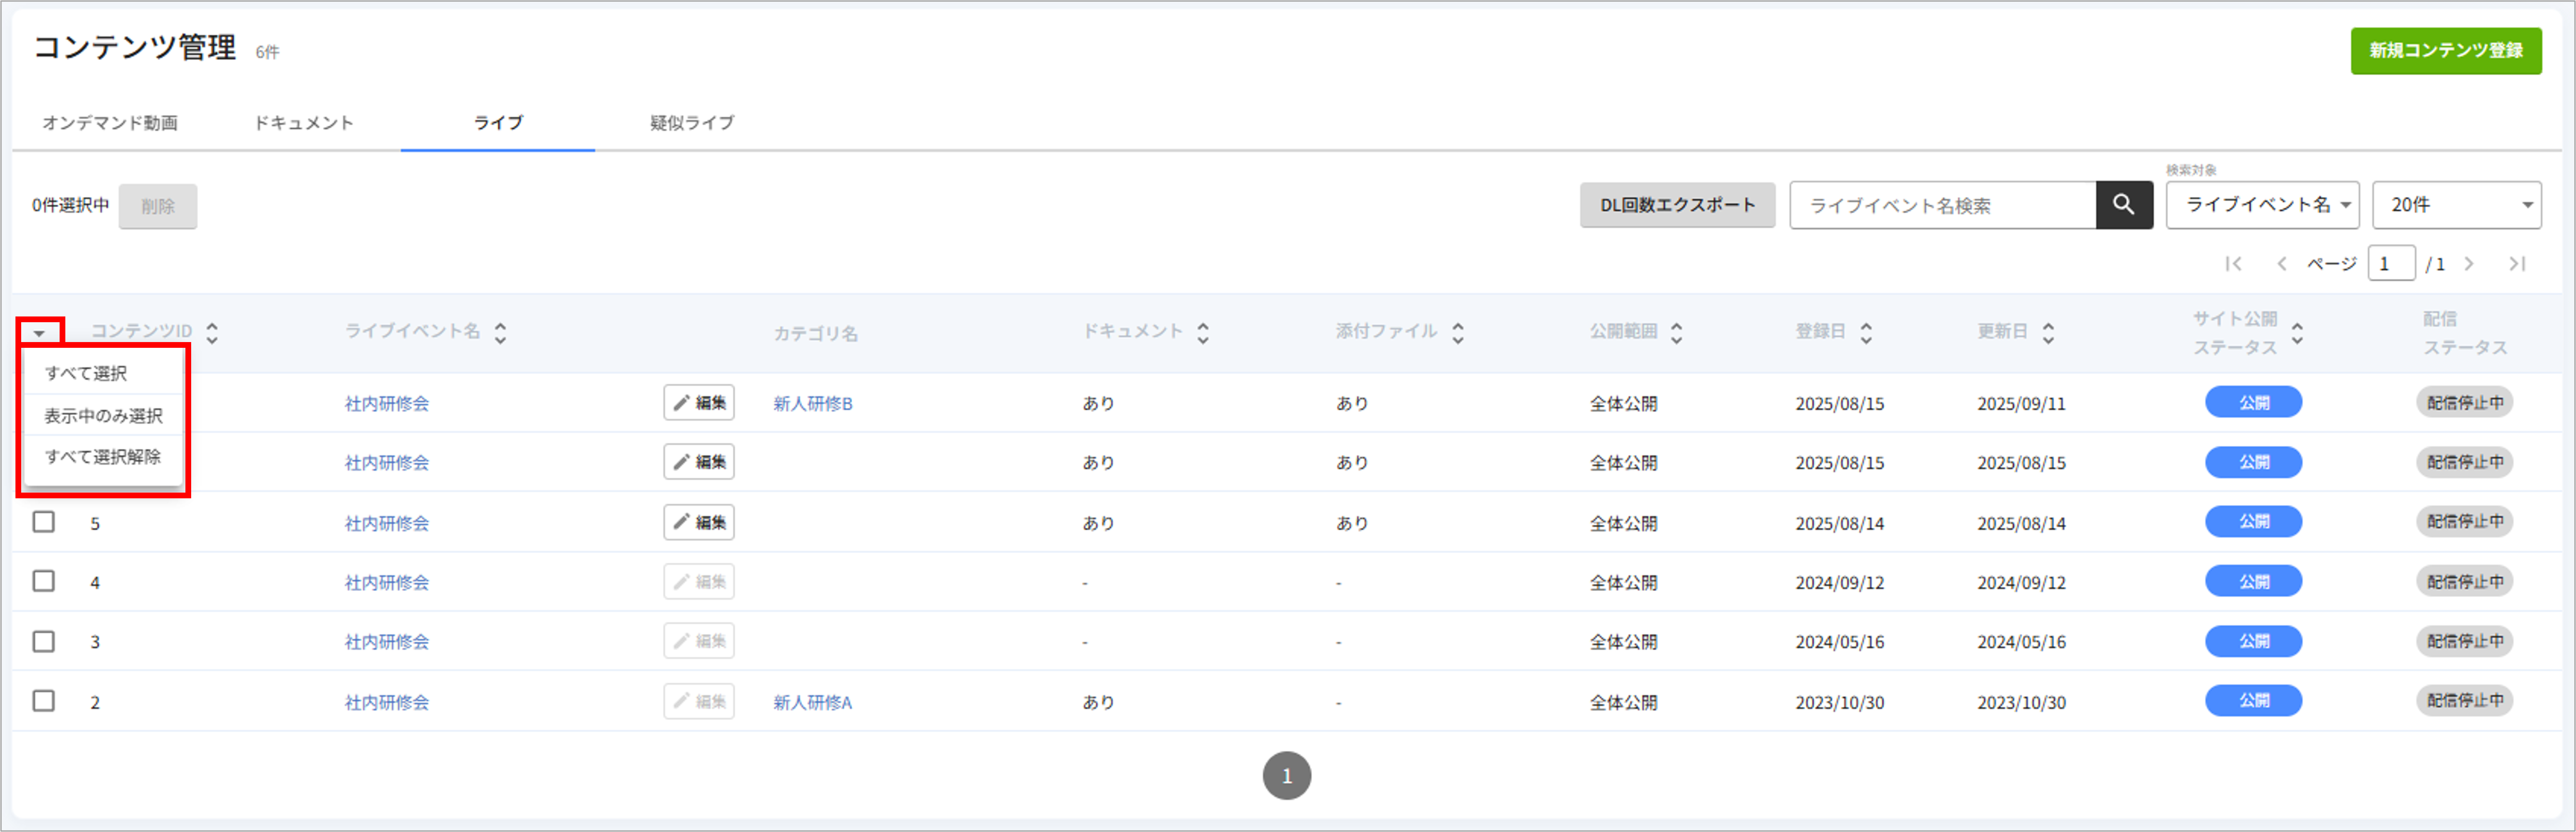Choose 表示中のみ選択 from the selection menu
This screenshot has height=832, width=2576.
[x=103, y=415]
